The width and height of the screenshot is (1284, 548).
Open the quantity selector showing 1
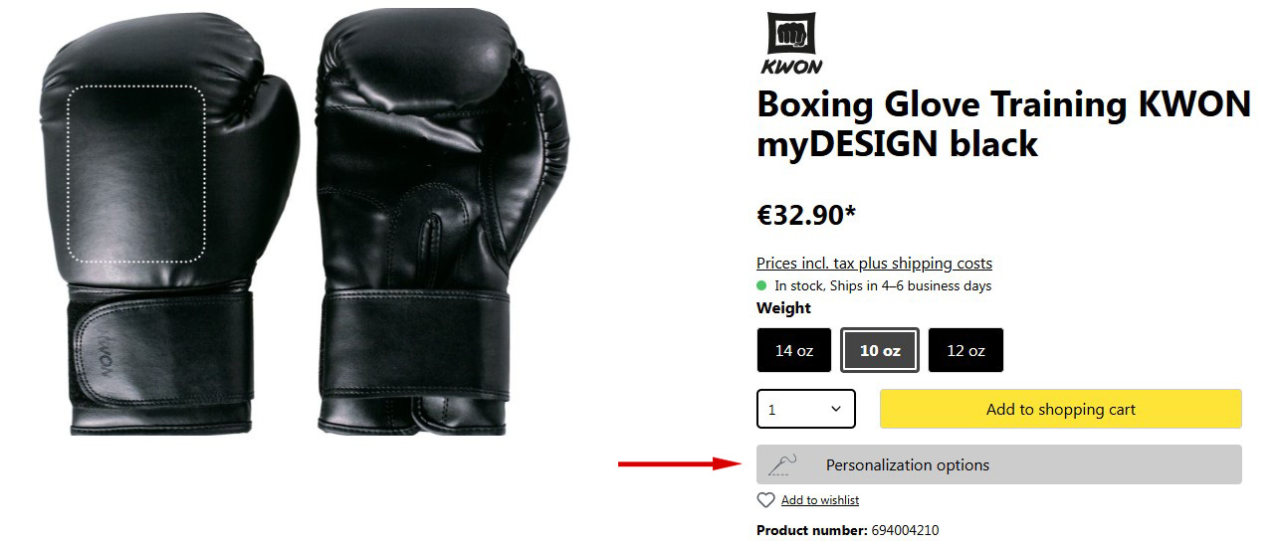806,409
